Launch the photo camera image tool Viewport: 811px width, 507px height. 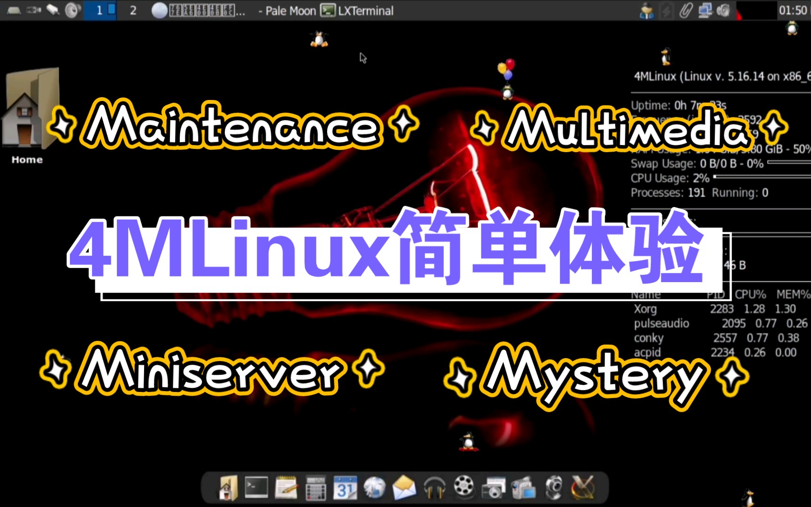tap(494, 488)
